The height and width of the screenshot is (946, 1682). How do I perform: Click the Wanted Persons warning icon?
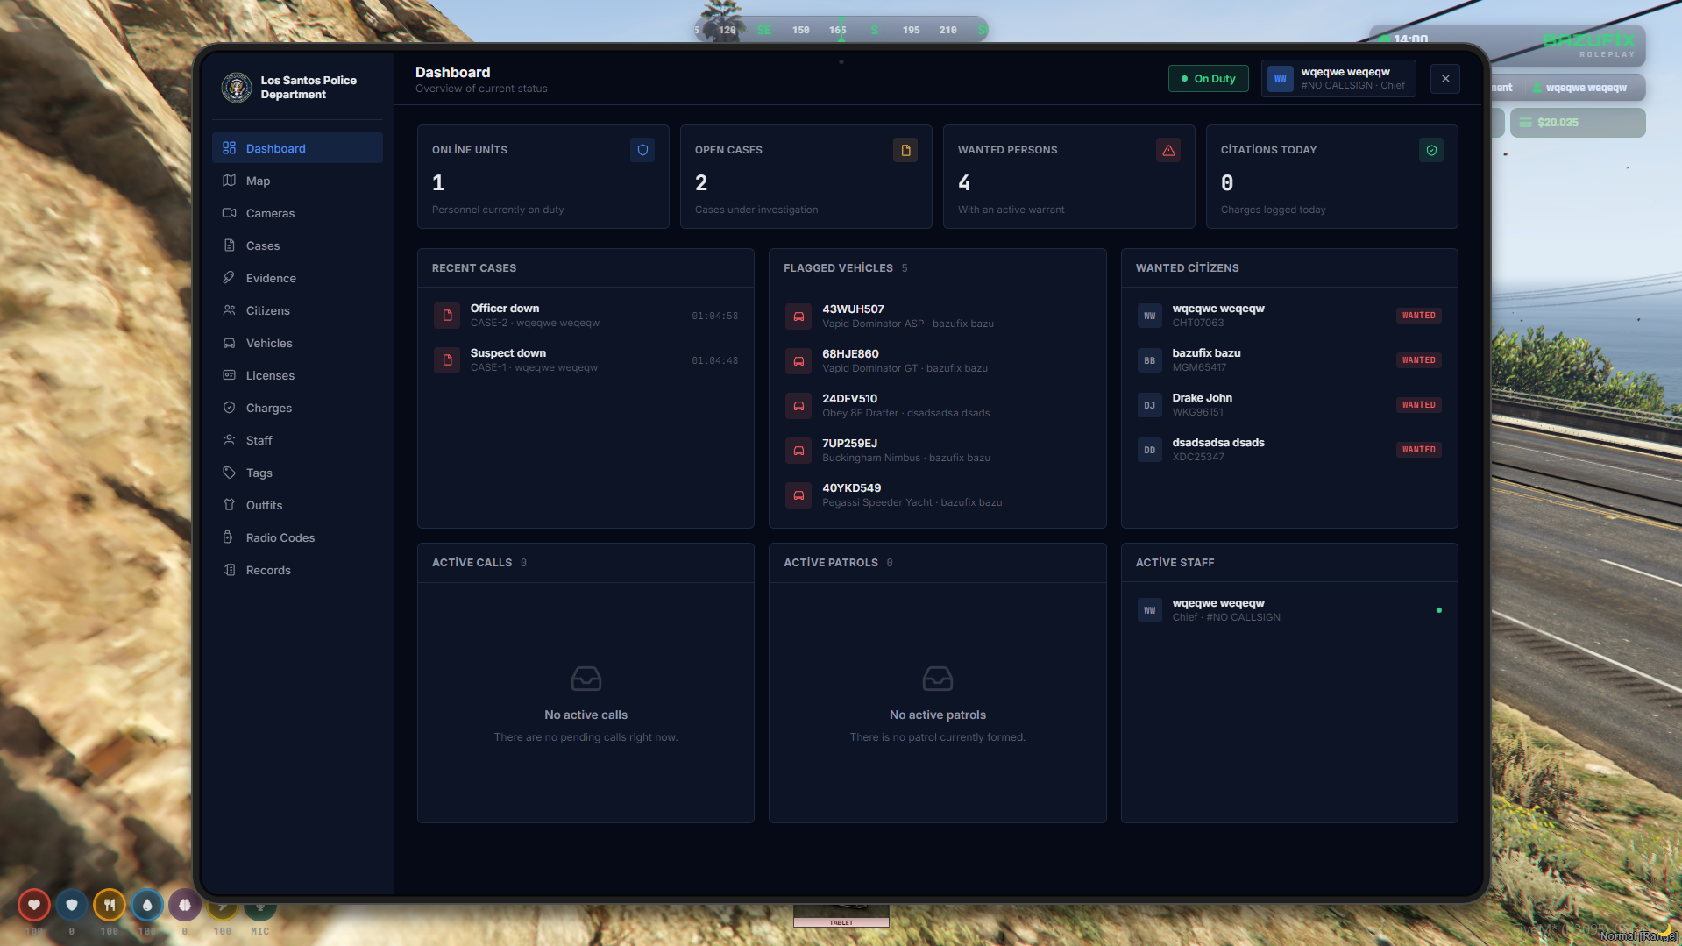pyautogui.click(x=1168, y=150)
